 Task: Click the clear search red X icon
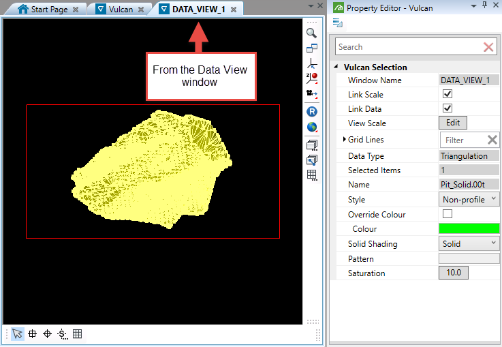[488, 47]
